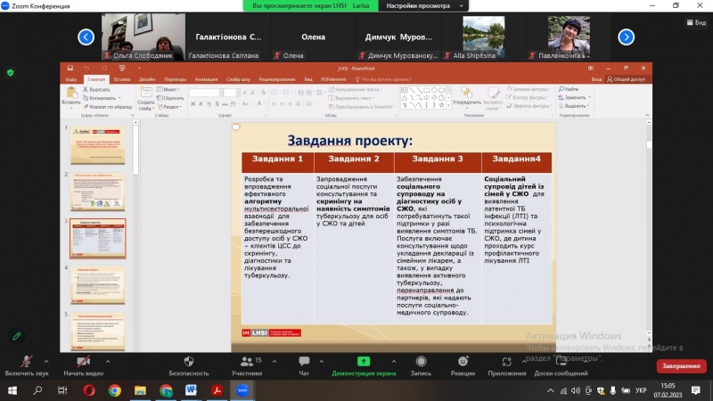Screen dimensions: 713x401
Task: Show previous participants with left arrow
Action: pyautogui.click(x=86, y=37)
